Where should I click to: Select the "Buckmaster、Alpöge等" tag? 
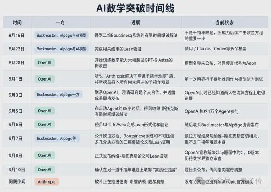point(57,139)
